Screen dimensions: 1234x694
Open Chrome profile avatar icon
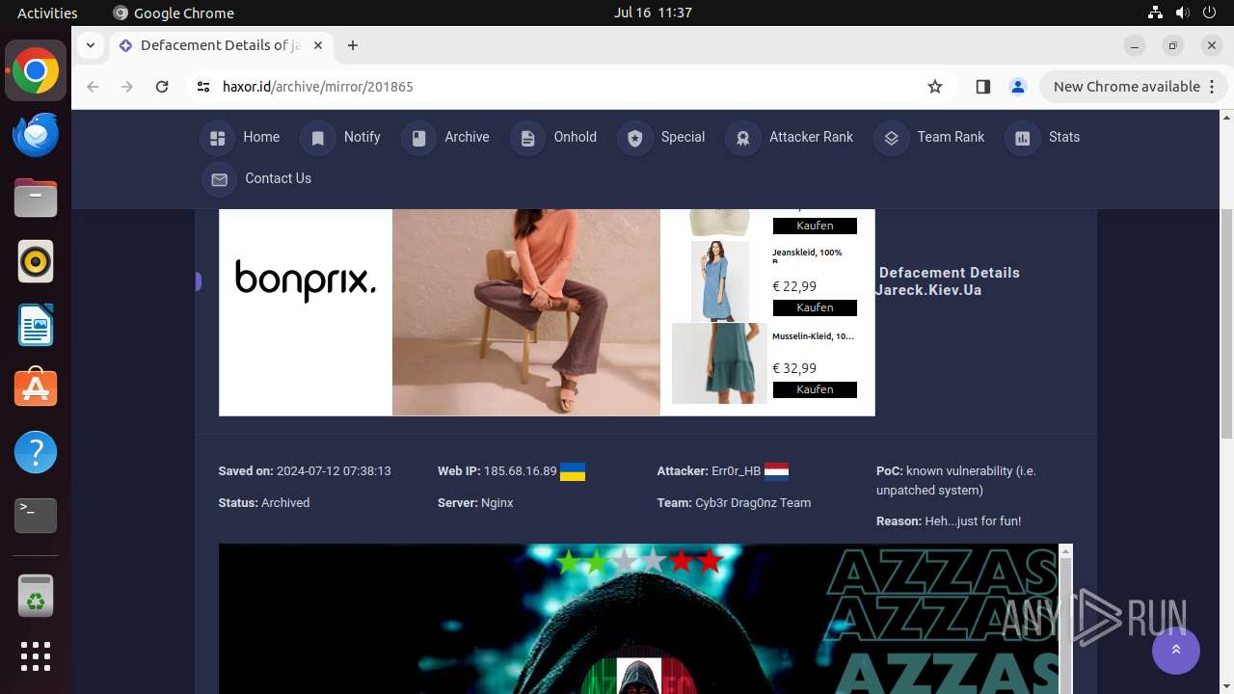coord(1017,87)
